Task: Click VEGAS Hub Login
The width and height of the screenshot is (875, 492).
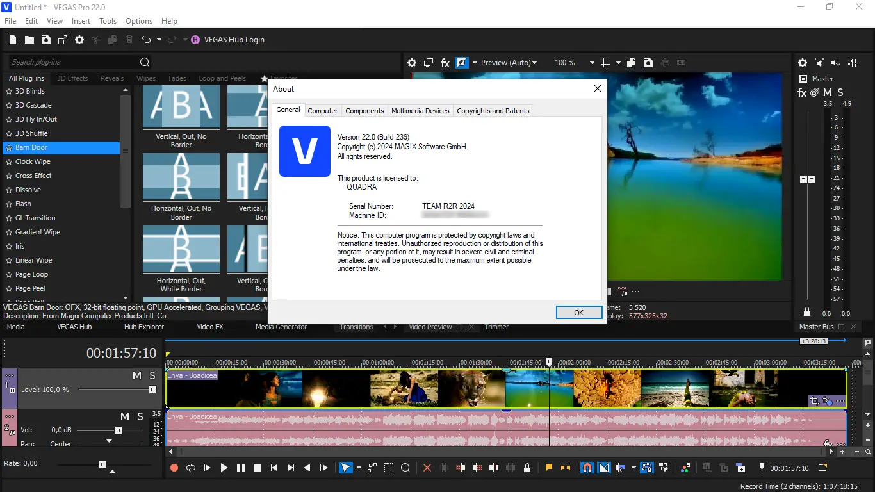Action: click(x=228, y=40)
